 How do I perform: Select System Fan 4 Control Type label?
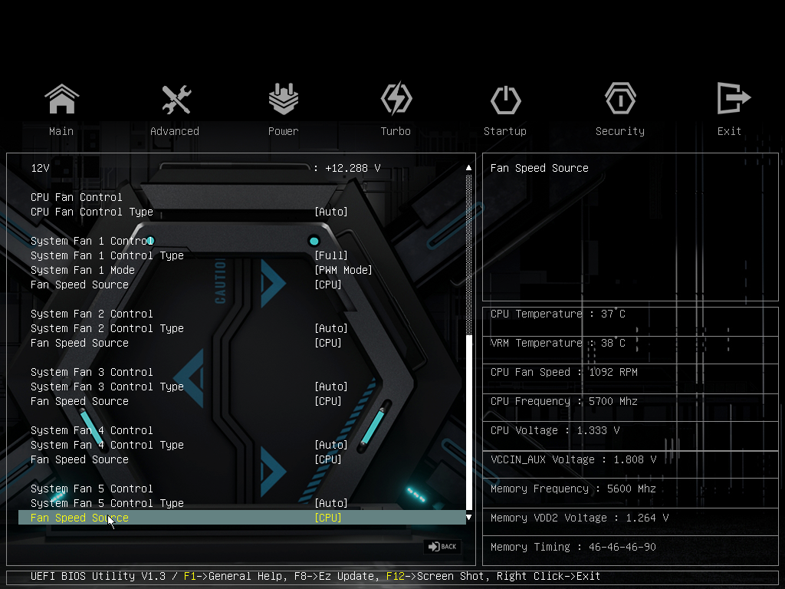[x=107, y=445]
